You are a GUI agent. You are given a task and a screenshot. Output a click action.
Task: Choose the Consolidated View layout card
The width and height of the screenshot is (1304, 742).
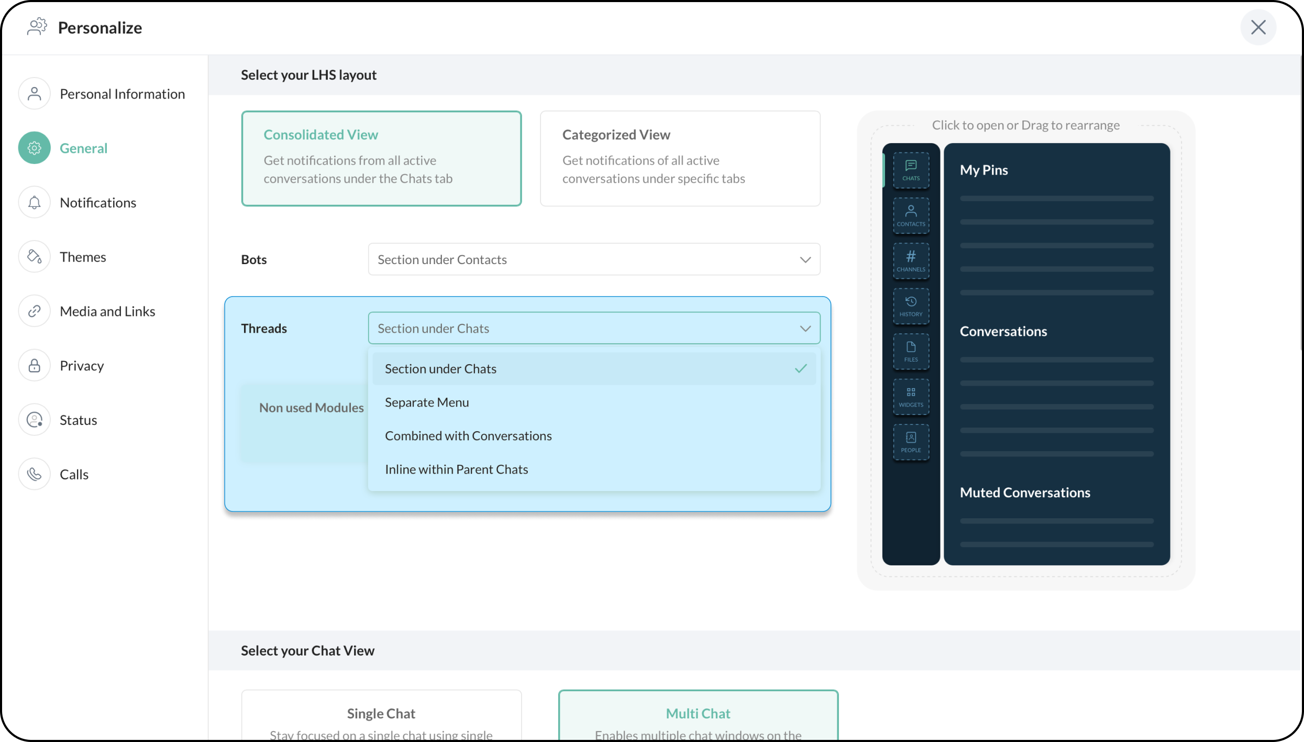pyautogui.click(x=381, y=158)
